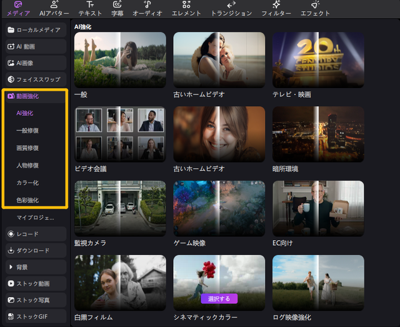Click the ストック写真 icon
Image resolution: width=400 pixels, height=327 pixels.
11,300
